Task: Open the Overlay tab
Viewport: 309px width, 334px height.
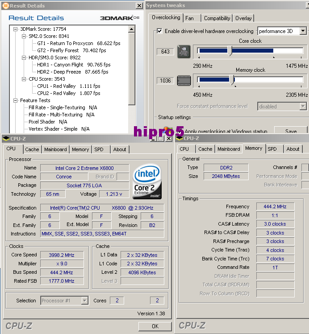Action: [243, 18]
